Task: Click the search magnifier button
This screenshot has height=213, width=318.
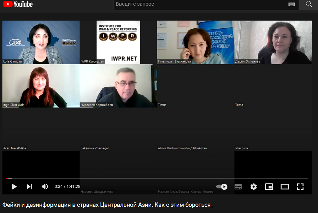Action: click(308, 4)
